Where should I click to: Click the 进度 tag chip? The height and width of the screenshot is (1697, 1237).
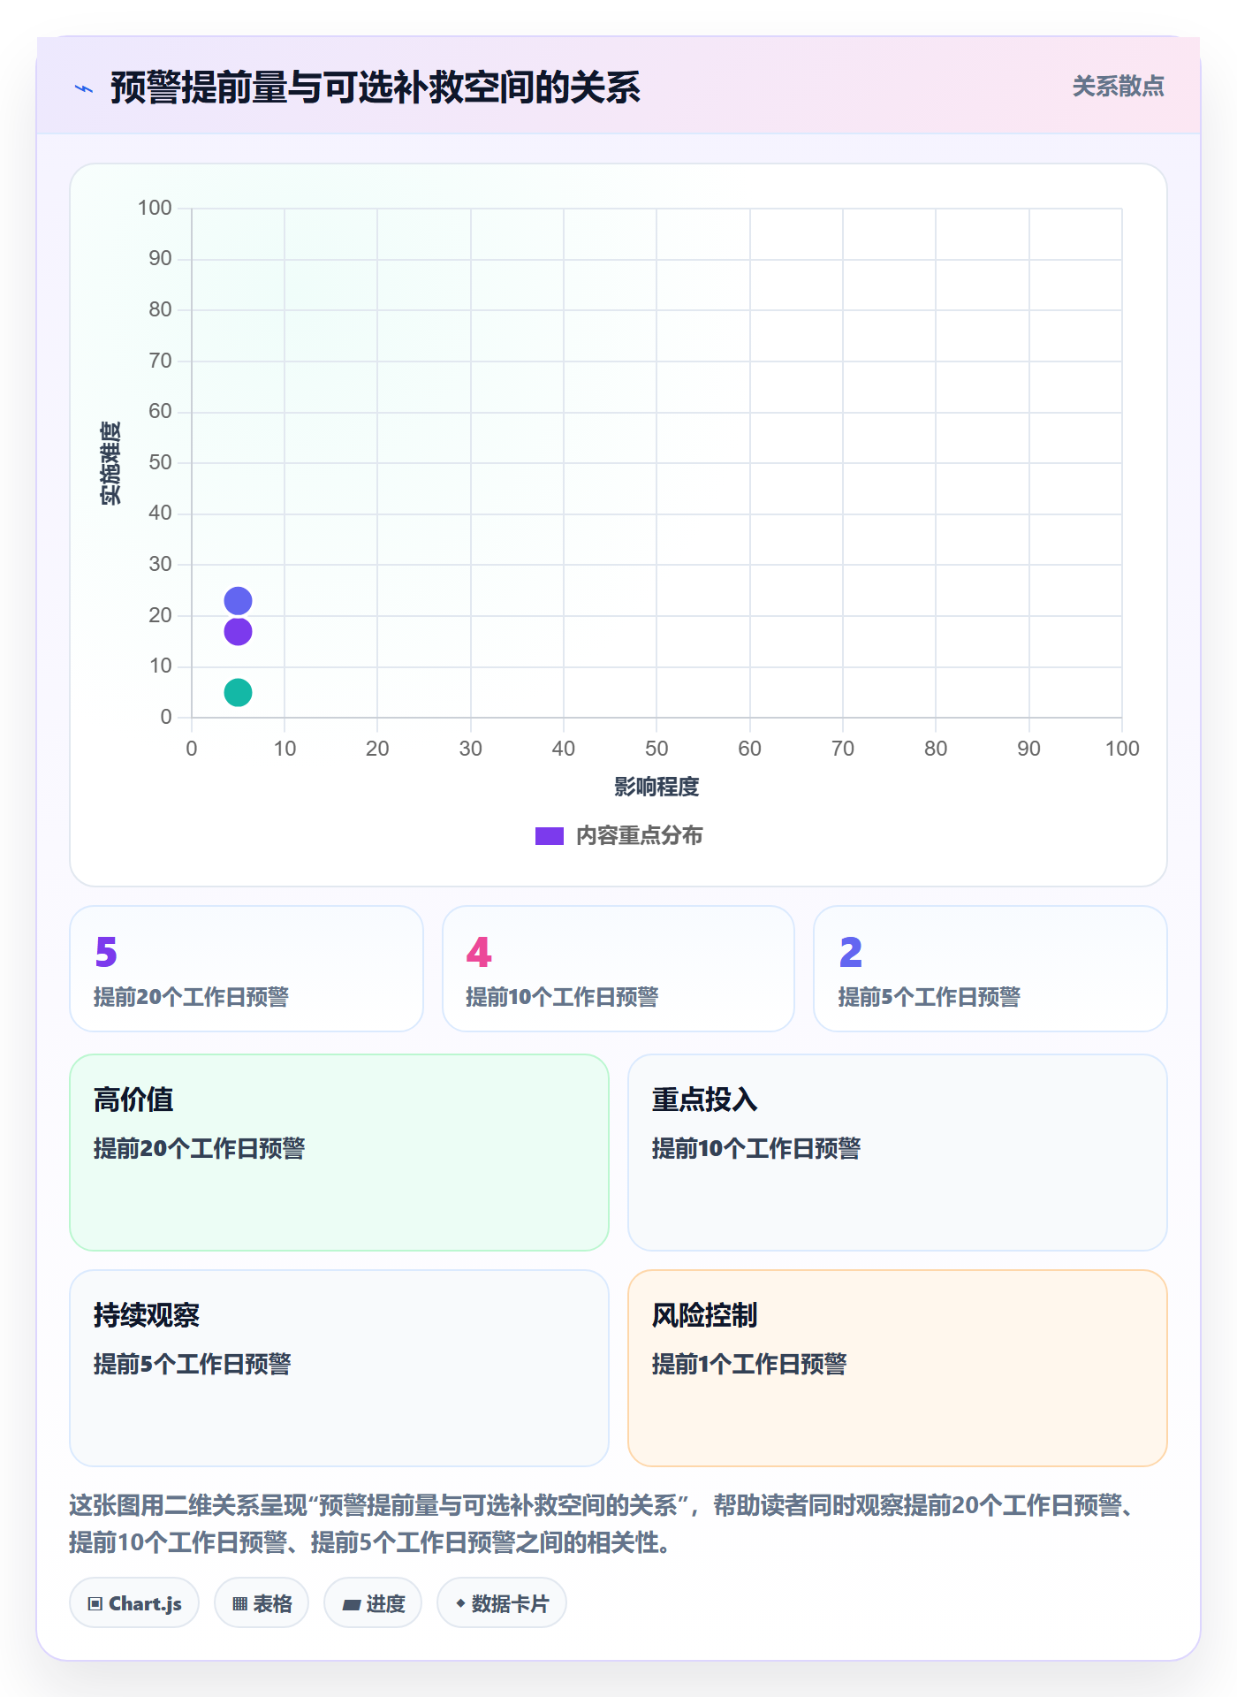[373, 1603]
